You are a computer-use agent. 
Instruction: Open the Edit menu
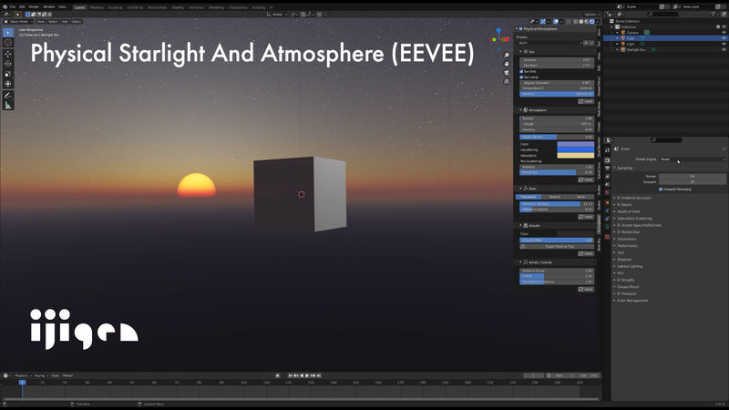coord(22,7)
